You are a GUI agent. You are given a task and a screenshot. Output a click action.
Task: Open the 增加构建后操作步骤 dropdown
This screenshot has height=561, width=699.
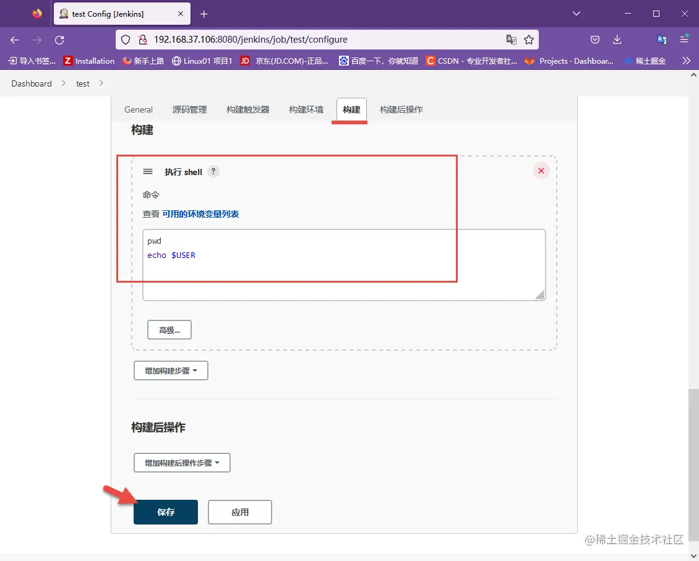(x=182, y=462)
